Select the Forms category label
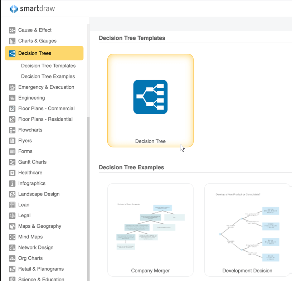Viewport: 292px width, 281px height. pyautogui.click(x=25, y=151)
